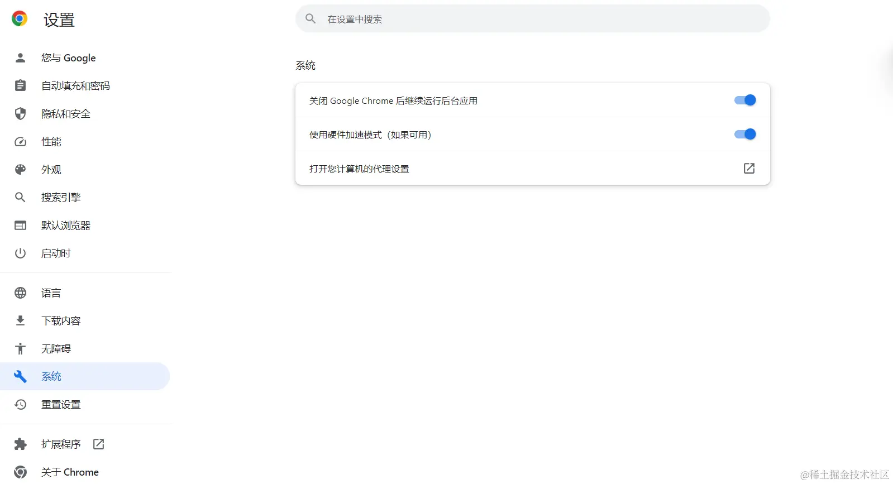Click the download arrow icon for 下载内容
Viewport: 893px width, 484px height.
pos(20,320)
